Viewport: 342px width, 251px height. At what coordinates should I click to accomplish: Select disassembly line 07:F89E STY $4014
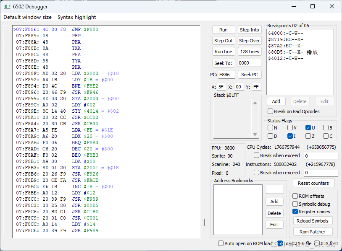(x=66, y=111)
